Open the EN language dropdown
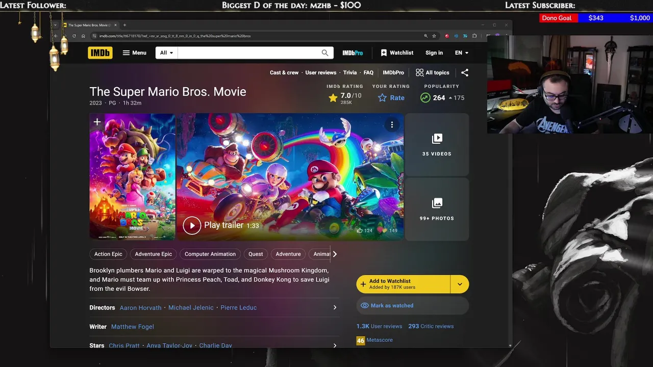 [462, 53]
